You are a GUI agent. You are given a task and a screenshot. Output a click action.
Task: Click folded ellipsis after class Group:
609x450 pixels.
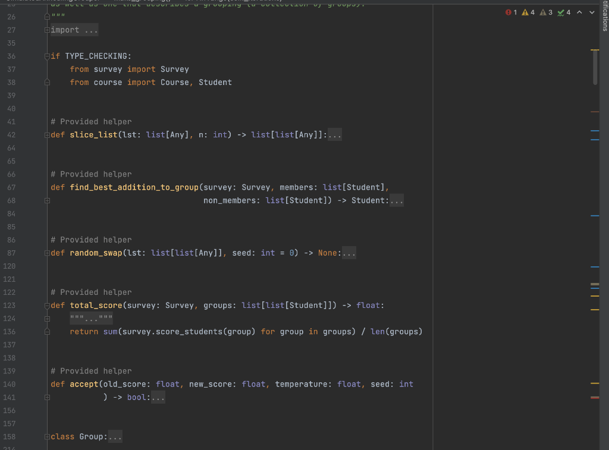pyautogui.click(x=115, y=436)
